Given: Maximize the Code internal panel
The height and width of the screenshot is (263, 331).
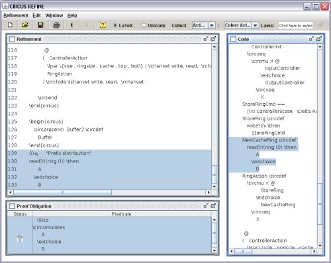Looking at the screenshot, I should click(x=318, y=39).
